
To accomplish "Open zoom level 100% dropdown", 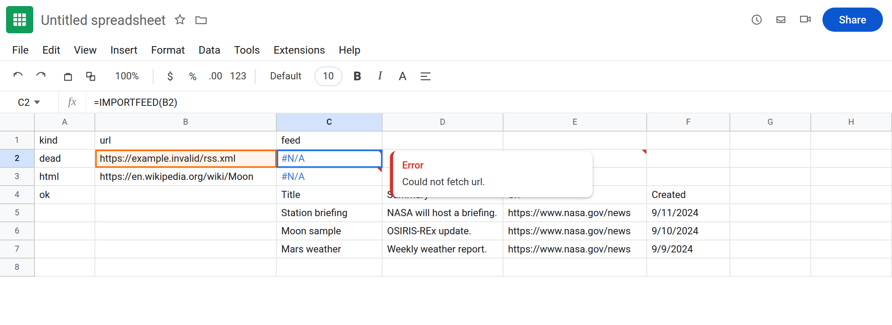I will 127,76.
